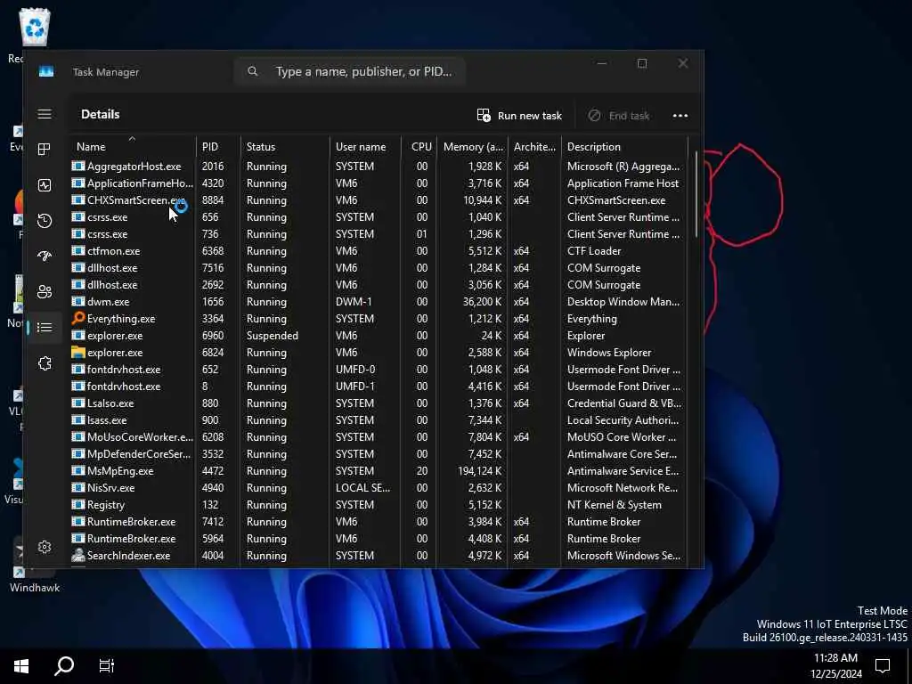The height and width of the screenshot is (684, 912).
Task: Click Desktop Window Manager description cell
Action: [x=623, y=301]
